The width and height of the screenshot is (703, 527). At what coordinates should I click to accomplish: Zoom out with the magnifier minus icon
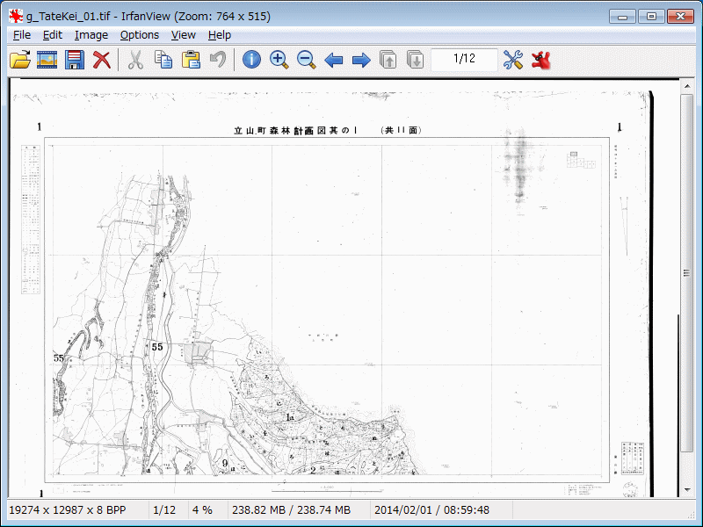(306, 60)
